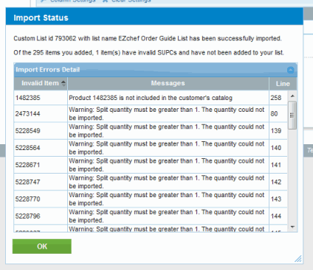Click the 'not included in the customer's catalog' message
This screenshot has width=313, height=270.
pyautogui.click(x=151, y=98)
